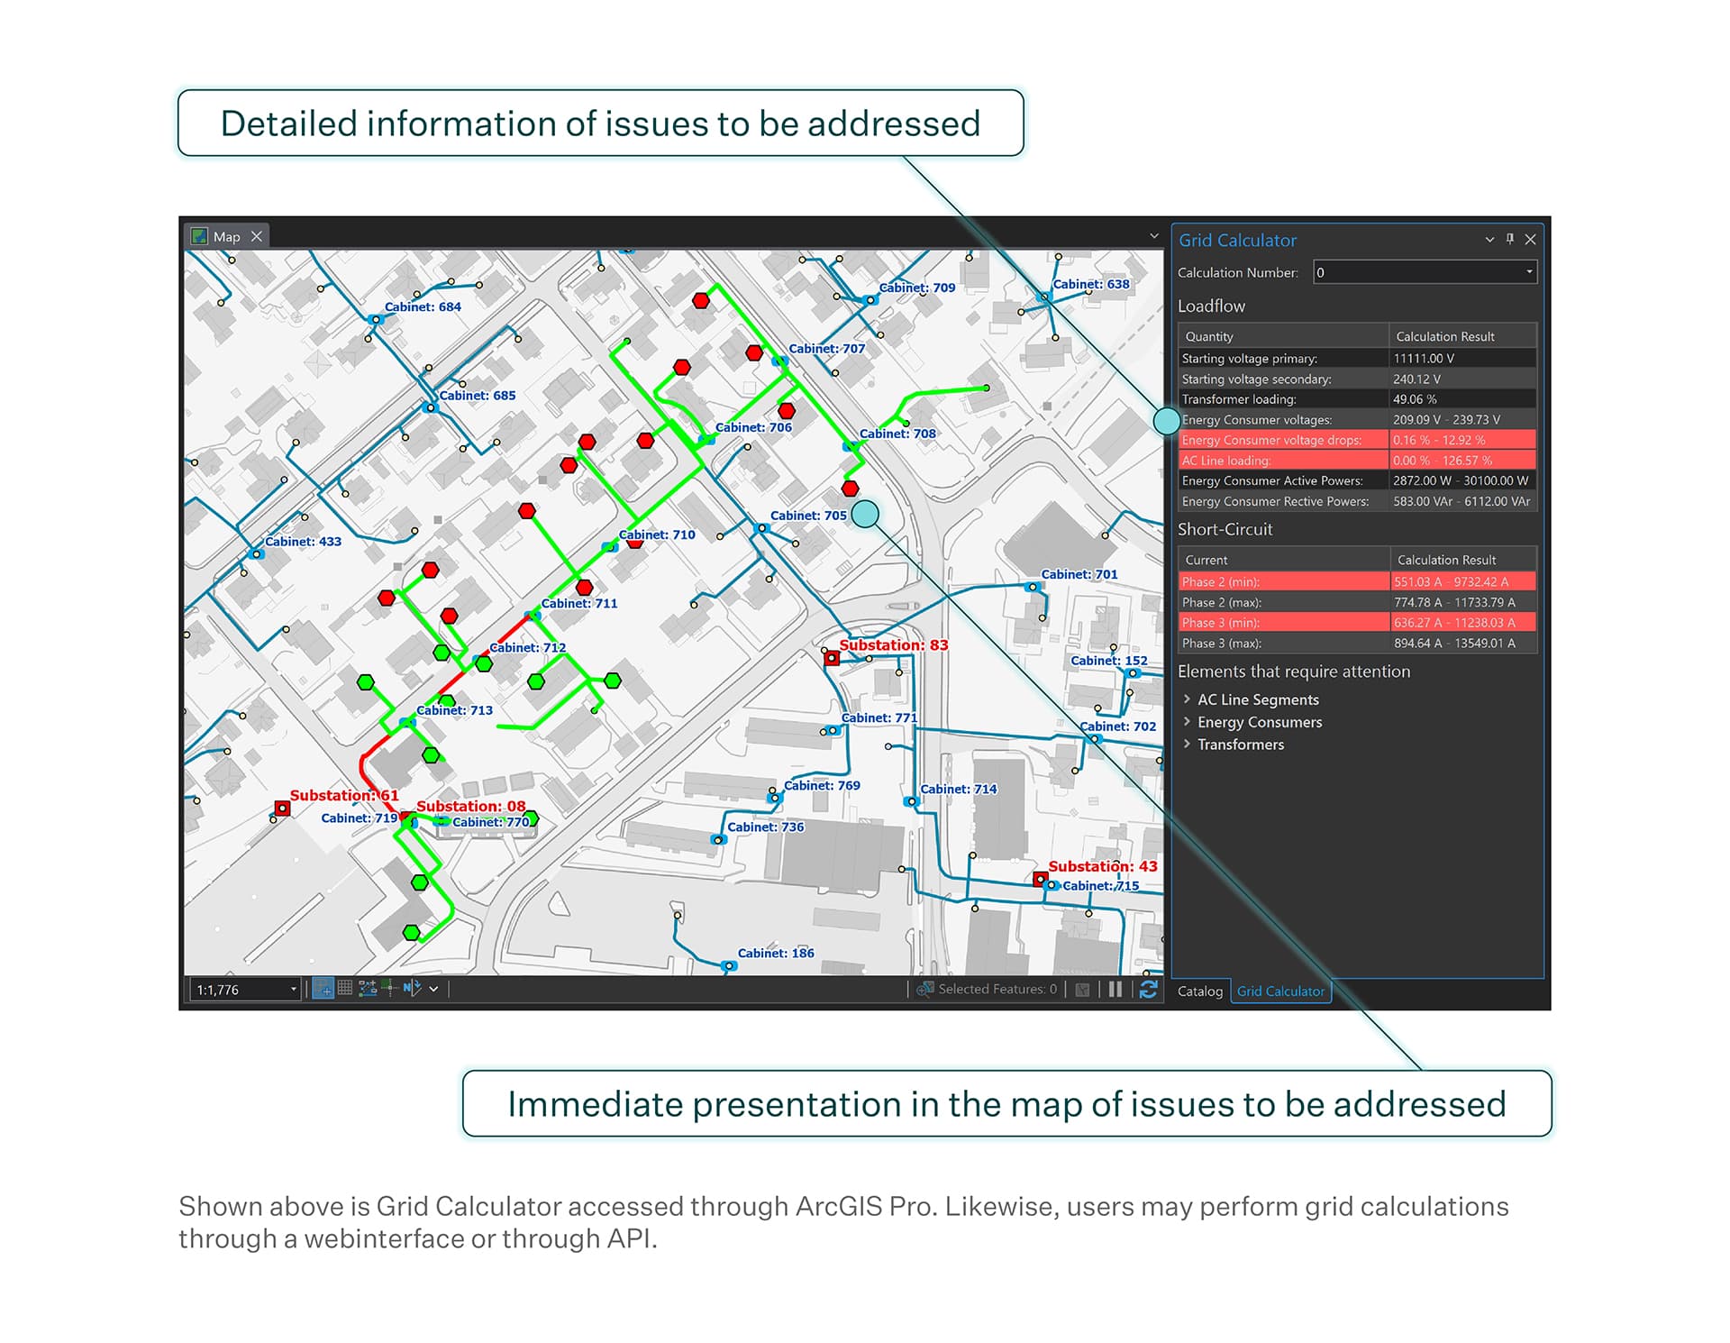This screenshot has width=1730, height=1343.
Task: Select the Grid Calculator tab at the bottom
Action: (1280, 991)
